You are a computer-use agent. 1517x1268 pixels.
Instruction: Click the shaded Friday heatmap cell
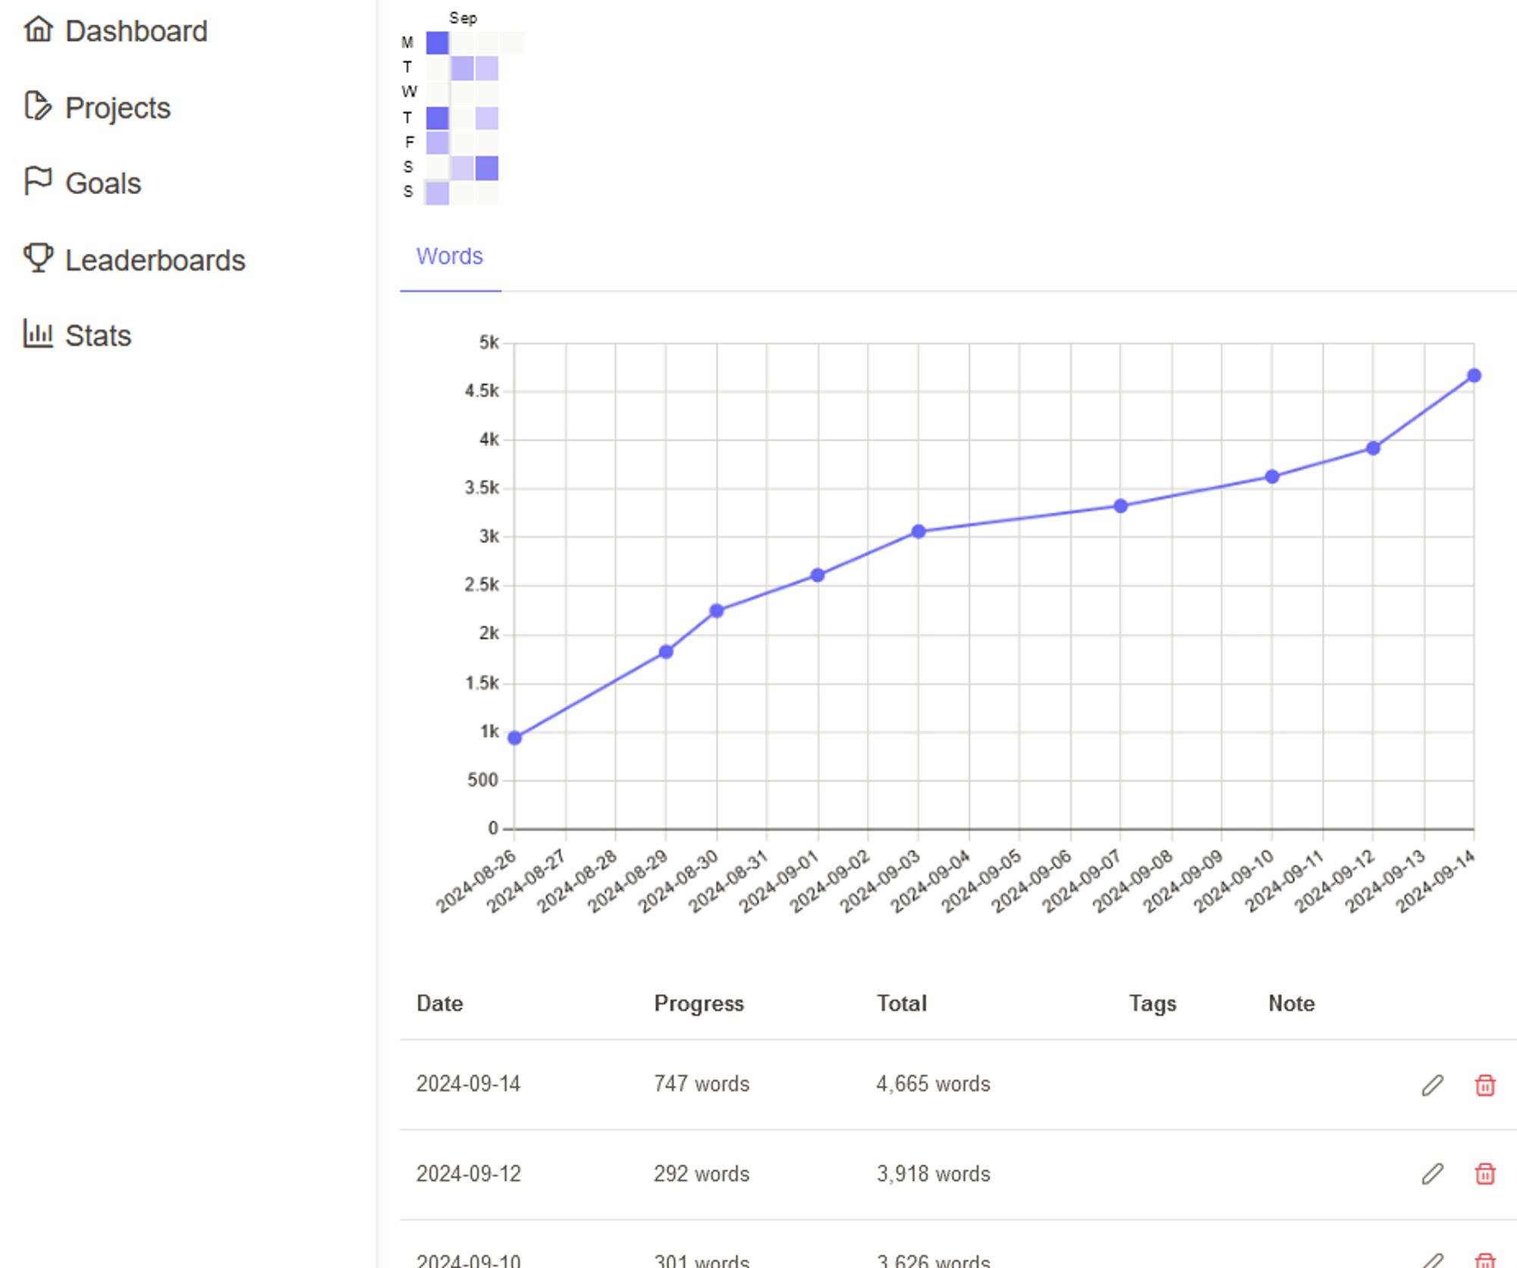click(437, 143)
